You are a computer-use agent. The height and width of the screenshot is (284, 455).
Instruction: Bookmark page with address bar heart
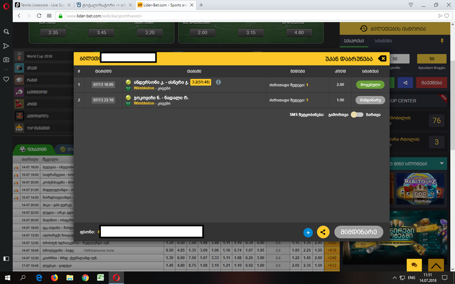(x=447, y=16)
